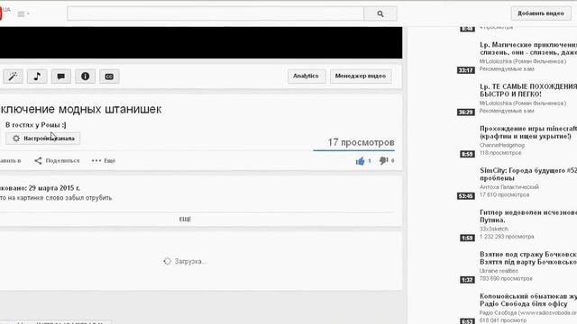
Task: Click the gear icon in Настройки канала
Action: point(16,139)
